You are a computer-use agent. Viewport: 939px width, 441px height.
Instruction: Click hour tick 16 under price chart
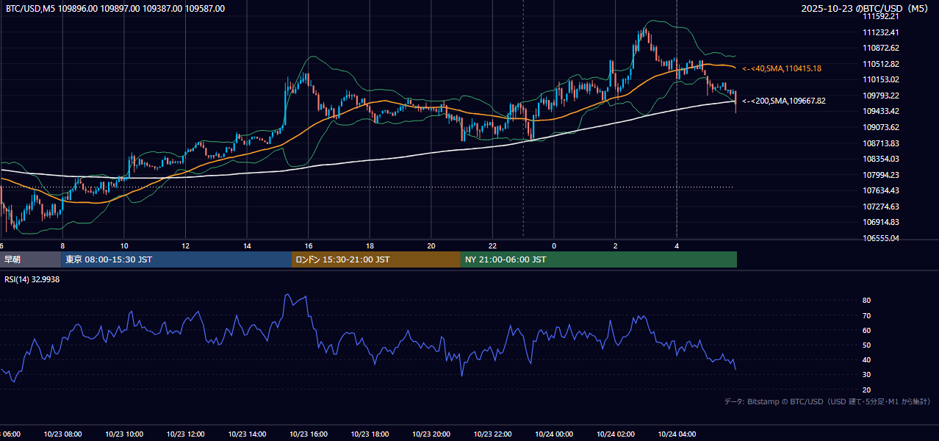coord(309,245)
